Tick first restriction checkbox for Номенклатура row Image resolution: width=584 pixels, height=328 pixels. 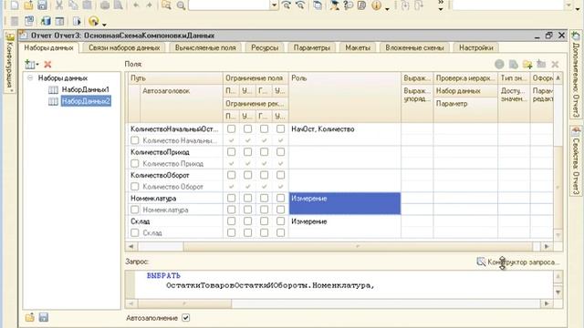point(231,198)
